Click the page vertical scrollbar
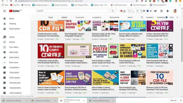Screen dimensions: 183x103 click(182, 45)
